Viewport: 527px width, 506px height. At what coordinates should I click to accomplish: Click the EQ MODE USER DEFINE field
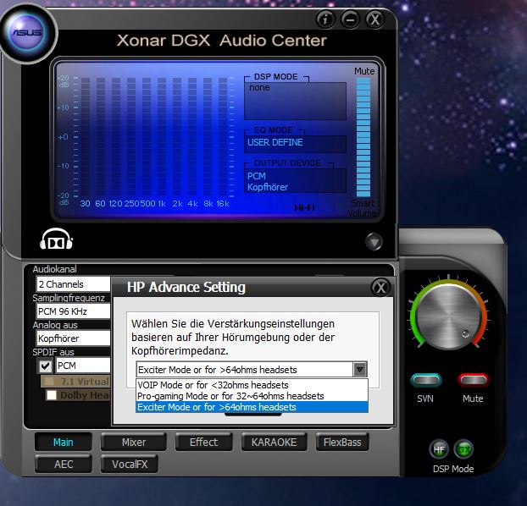coord(295,143)
